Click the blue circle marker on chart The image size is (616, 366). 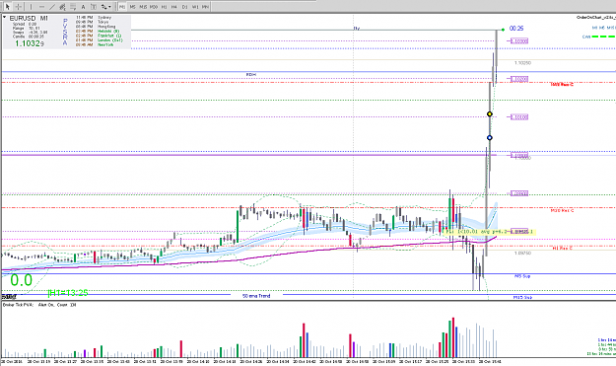[490, 137]
